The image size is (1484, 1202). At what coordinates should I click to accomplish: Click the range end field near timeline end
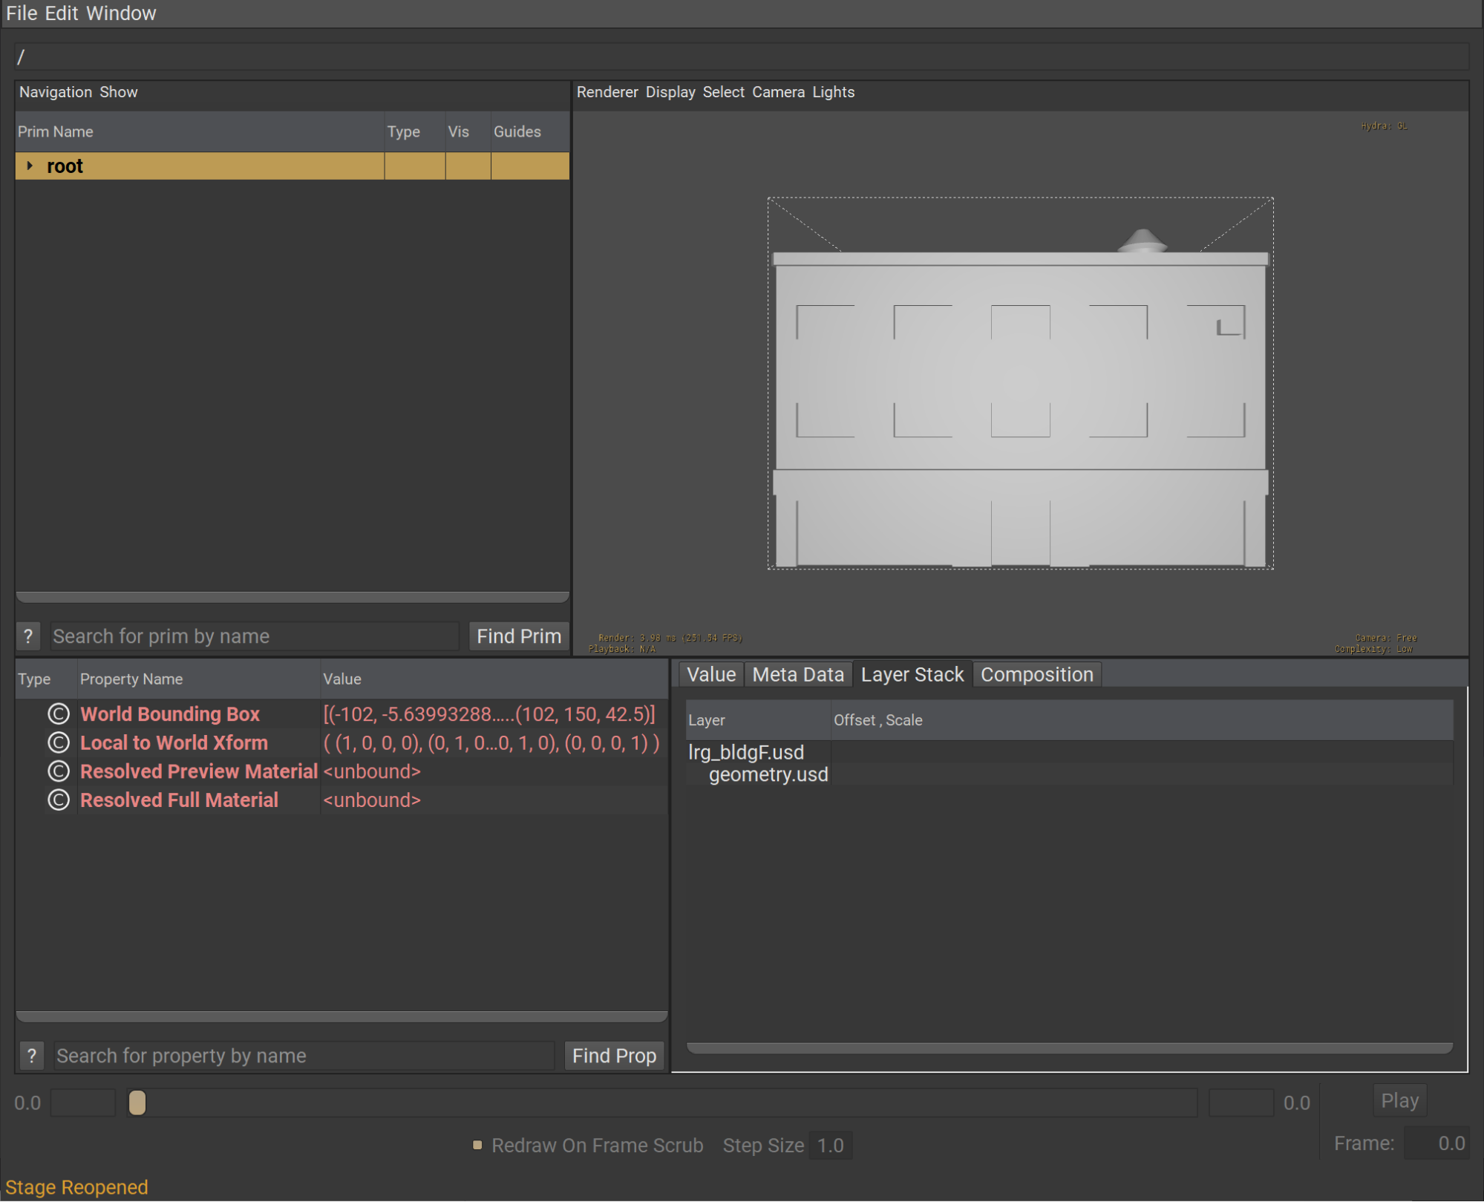[1241, 1103]
